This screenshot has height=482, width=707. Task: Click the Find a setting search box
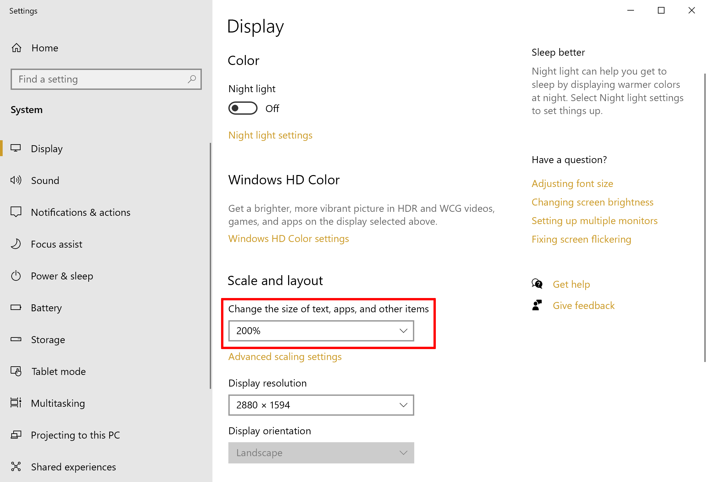[100, 79]
